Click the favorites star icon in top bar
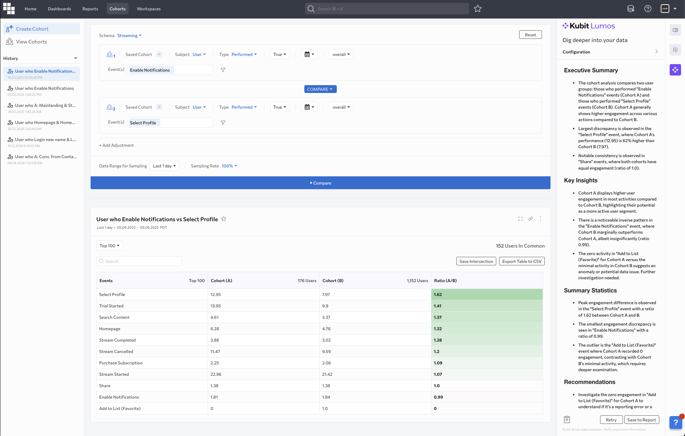 [478, 9]
